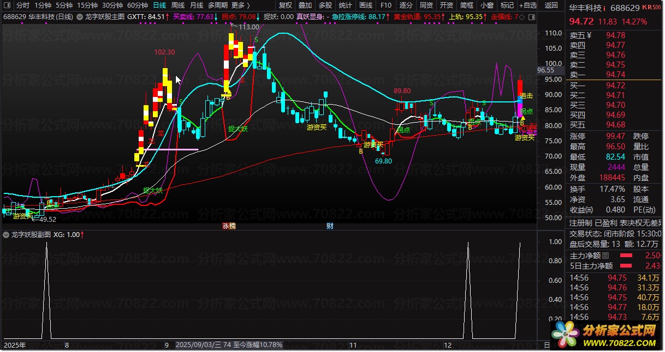665x352 pixels.
Task: Click the 复权 toolbar button
Action: click(x=286, y=5)
